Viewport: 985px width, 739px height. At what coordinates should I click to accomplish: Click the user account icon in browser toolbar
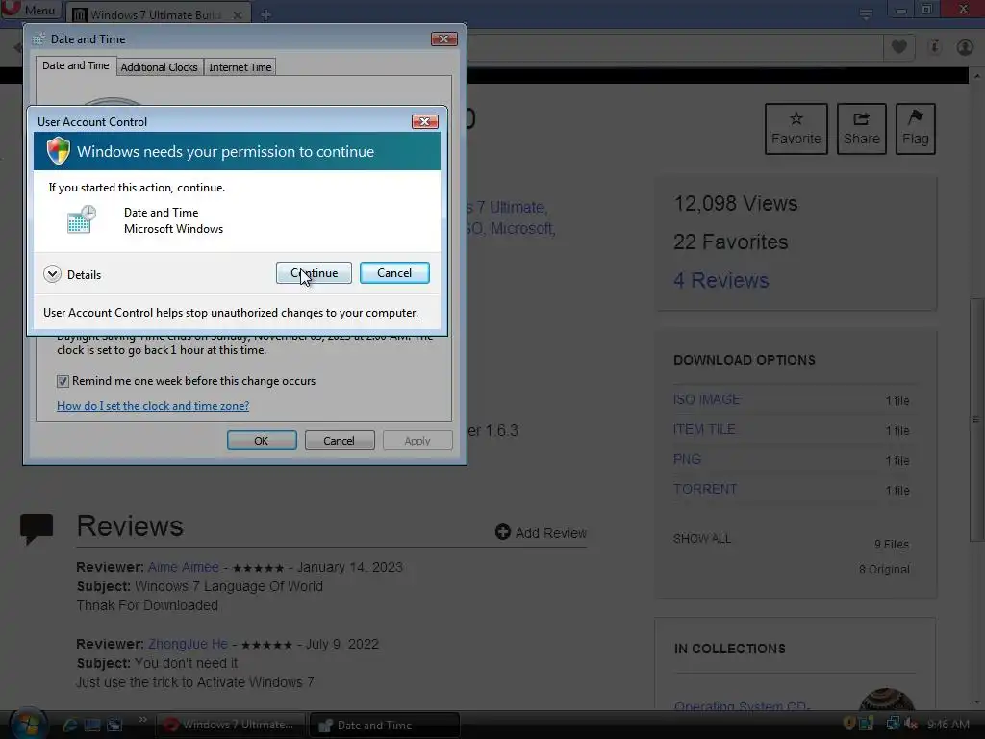click(x=964, y=47)
